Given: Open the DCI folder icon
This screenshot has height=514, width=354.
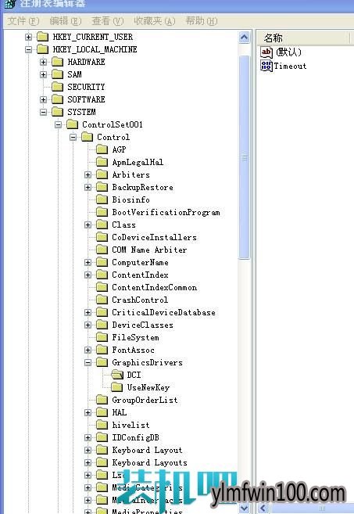Looking at the screenshot, I should pyautogui.click(x=117, y=375).
